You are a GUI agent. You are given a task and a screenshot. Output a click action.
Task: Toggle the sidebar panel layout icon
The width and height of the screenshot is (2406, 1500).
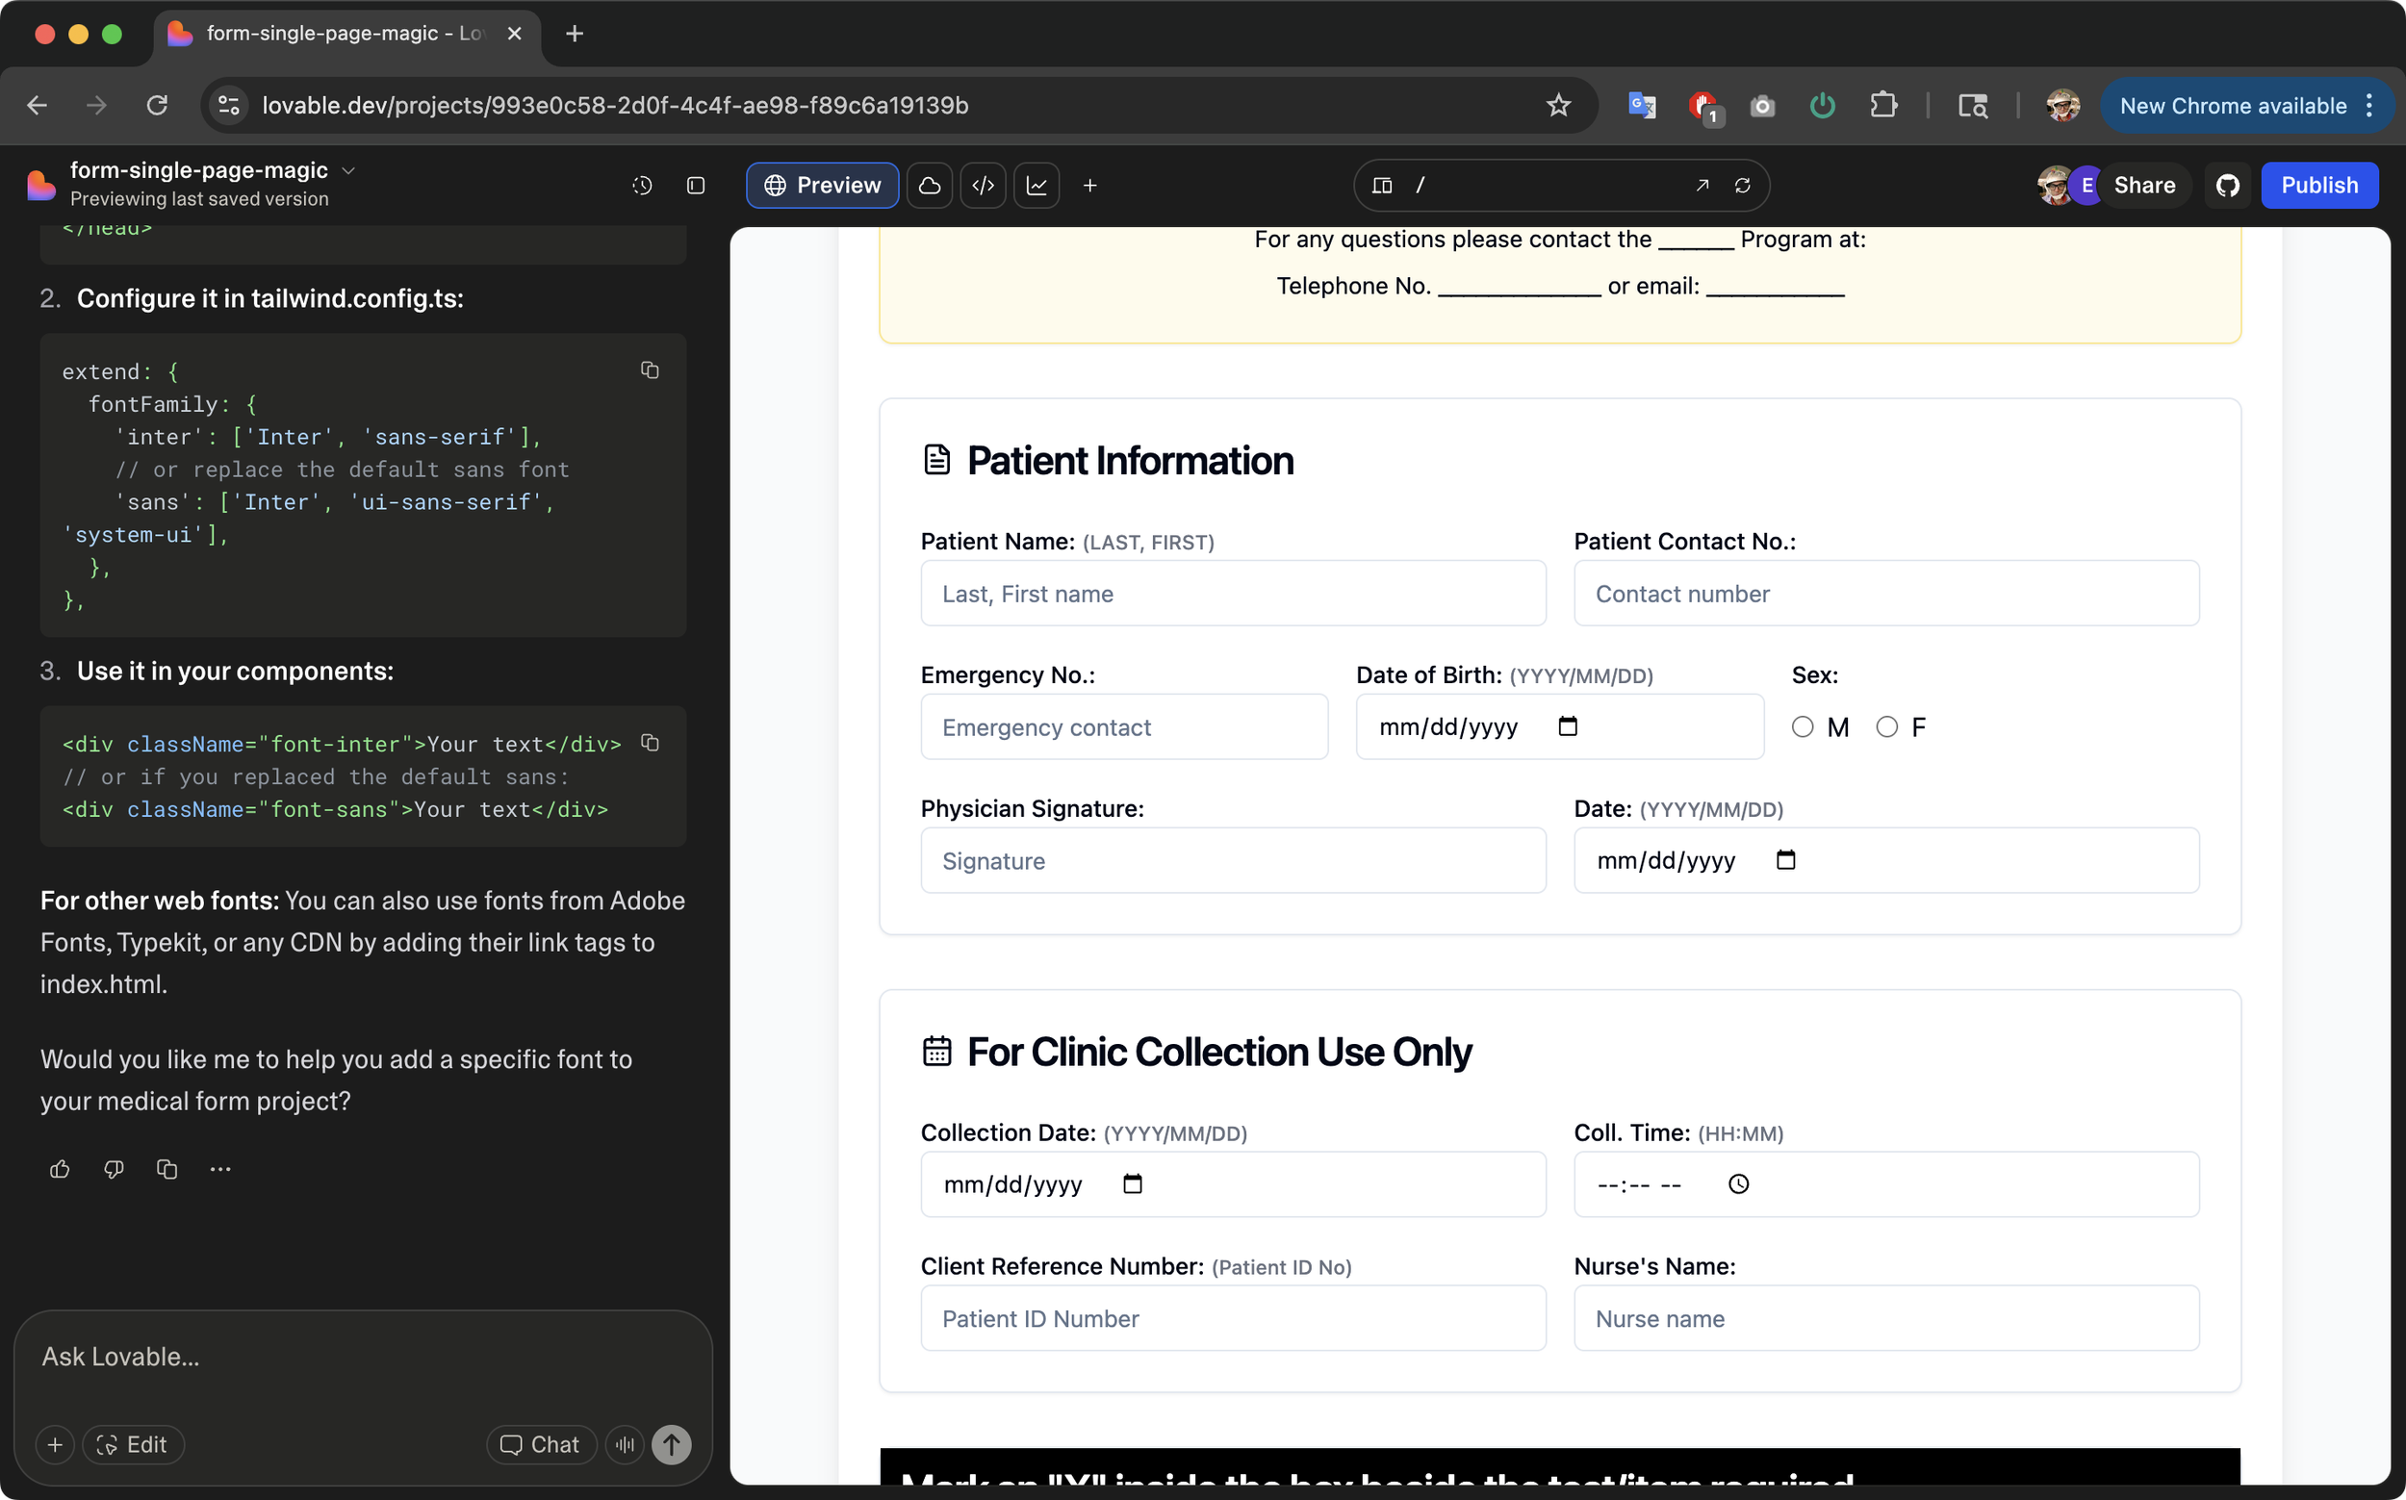click(x=696, y=186)
